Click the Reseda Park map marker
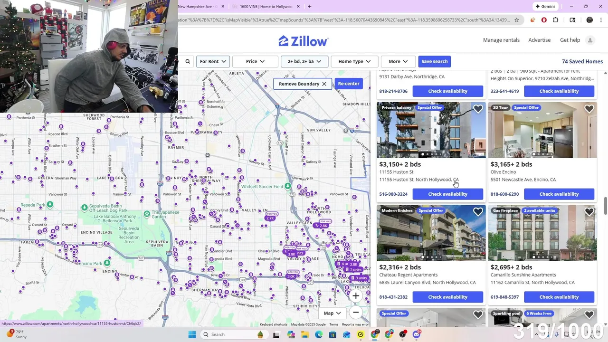Image resolution: width=608 pixels, height=342 pixels. [50, 205]
